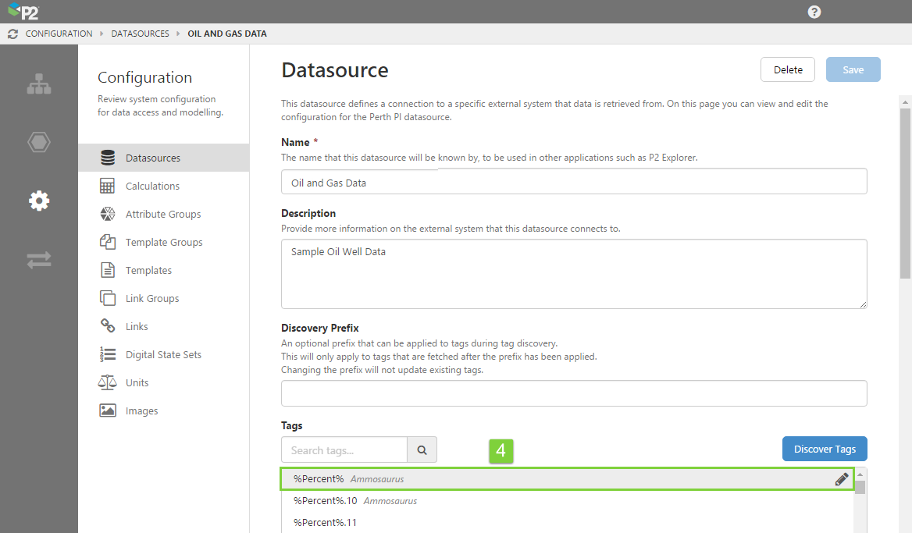
Task: Click into the Search tags field
Action: pos(344,449)
